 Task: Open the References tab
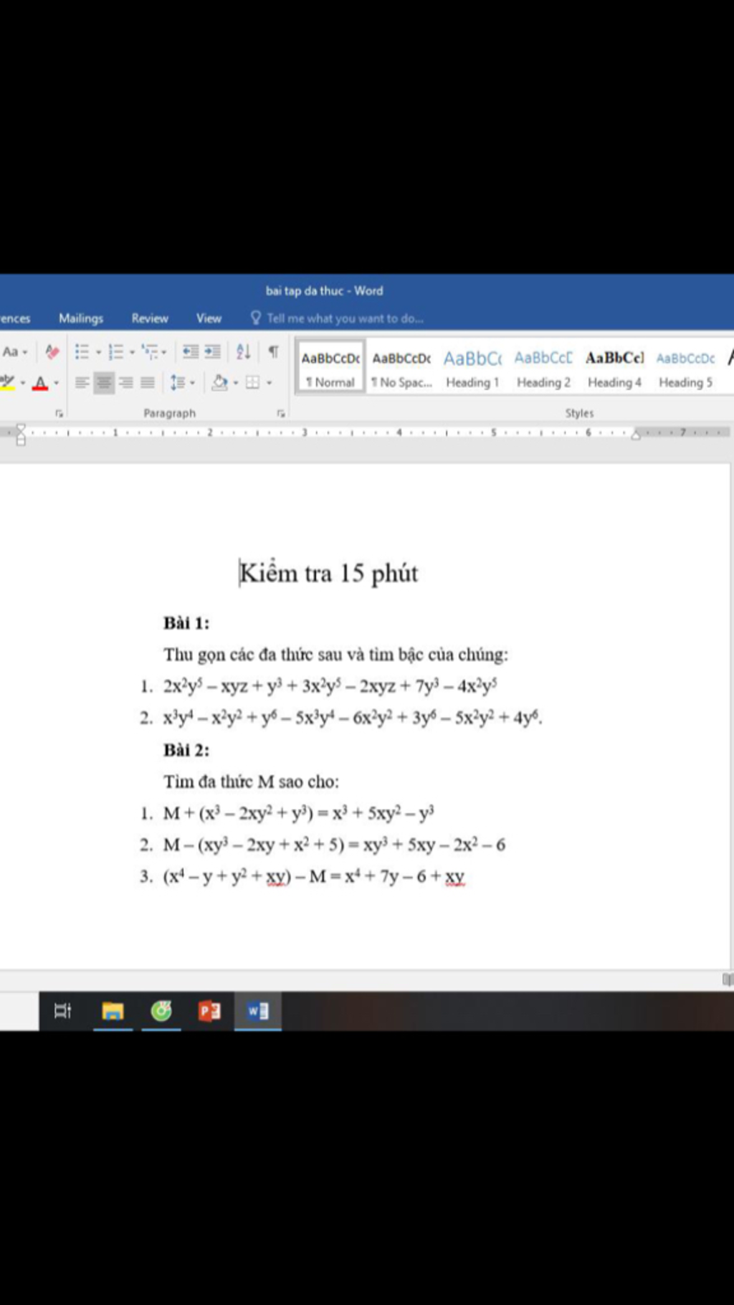[15, 318]
